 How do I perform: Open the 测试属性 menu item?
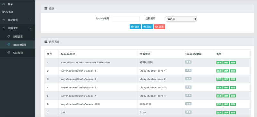[18, 20]
